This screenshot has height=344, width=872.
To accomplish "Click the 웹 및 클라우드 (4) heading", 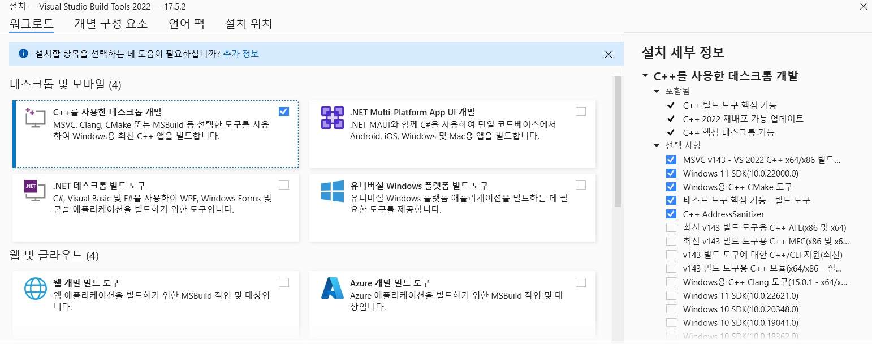I will (54, 256).
